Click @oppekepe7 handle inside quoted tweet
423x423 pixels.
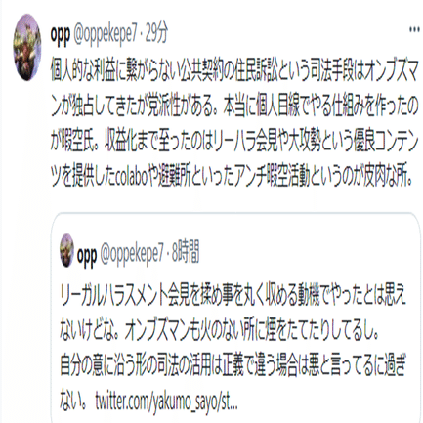132,254
